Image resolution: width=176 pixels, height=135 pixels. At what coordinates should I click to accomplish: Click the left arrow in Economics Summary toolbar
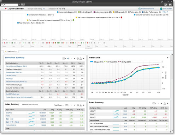coord(71,59)
